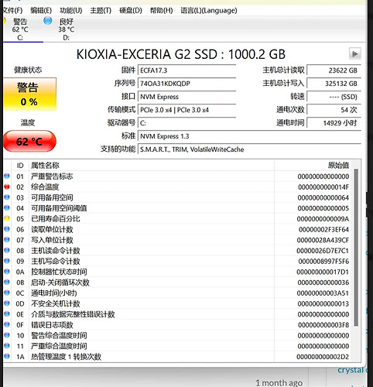Click rotation rate value ---- (SSD)
Viewport: 373px width, 387px height.
pyautogui.click(x=334, y=97)
